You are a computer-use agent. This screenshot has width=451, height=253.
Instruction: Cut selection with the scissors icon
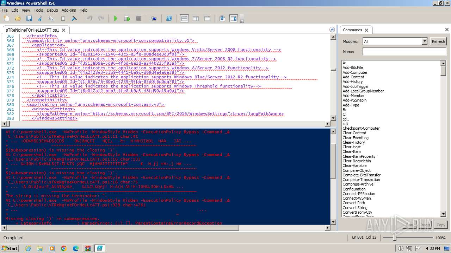40,18
